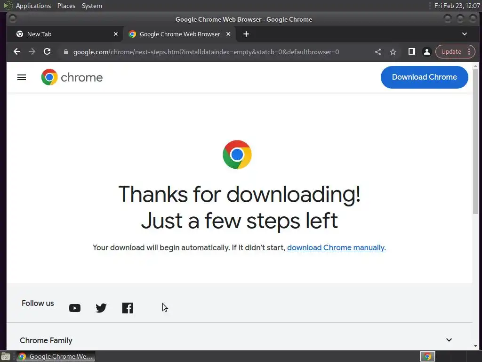Open the YouTube follow icon
This screenshot has height=362, width=482.
point(75,308)
